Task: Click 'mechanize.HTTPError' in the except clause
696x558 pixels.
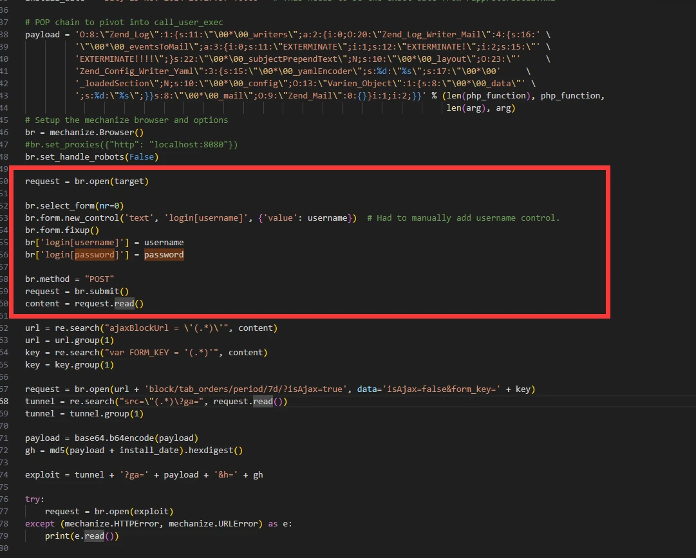Action: [x=112, y=524]
